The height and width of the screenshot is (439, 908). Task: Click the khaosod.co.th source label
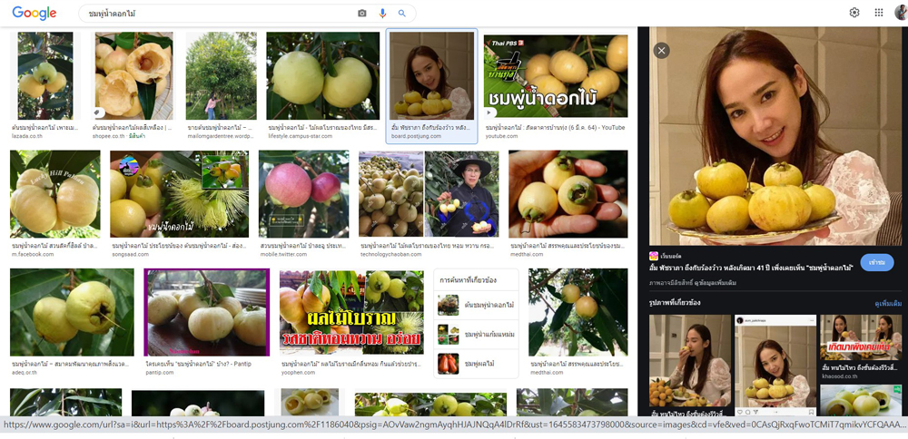point(842,376)
